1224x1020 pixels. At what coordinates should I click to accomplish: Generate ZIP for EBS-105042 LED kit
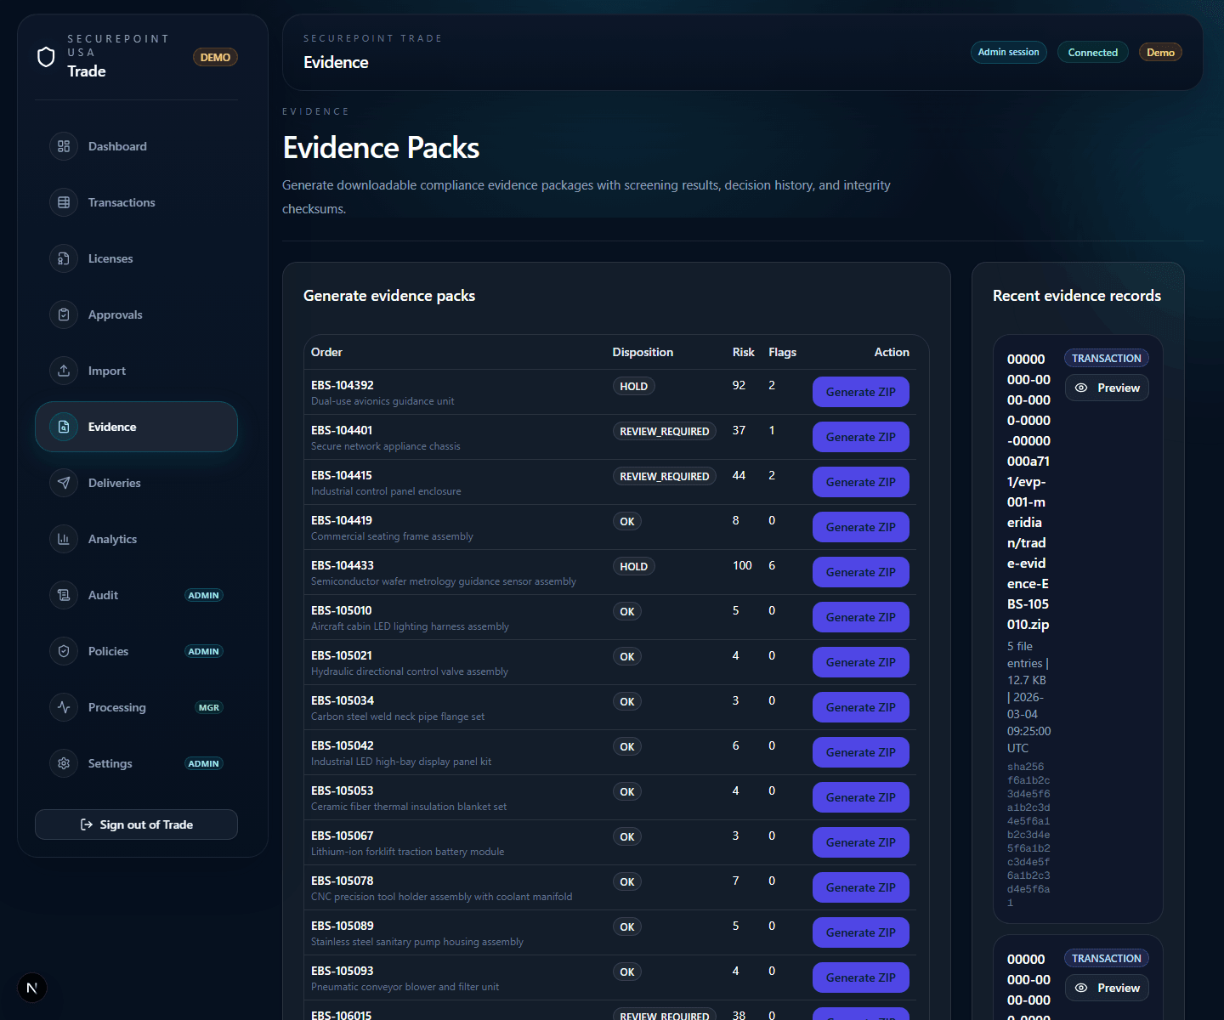(861, 752)
